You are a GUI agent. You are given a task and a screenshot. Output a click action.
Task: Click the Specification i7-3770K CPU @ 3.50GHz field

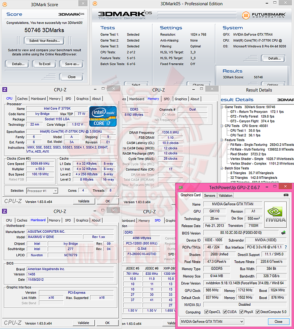pyautogui.click(x=71, y=131)
